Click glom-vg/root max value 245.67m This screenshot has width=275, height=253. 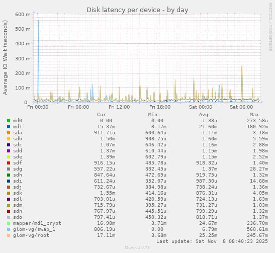tap(257, 235)
